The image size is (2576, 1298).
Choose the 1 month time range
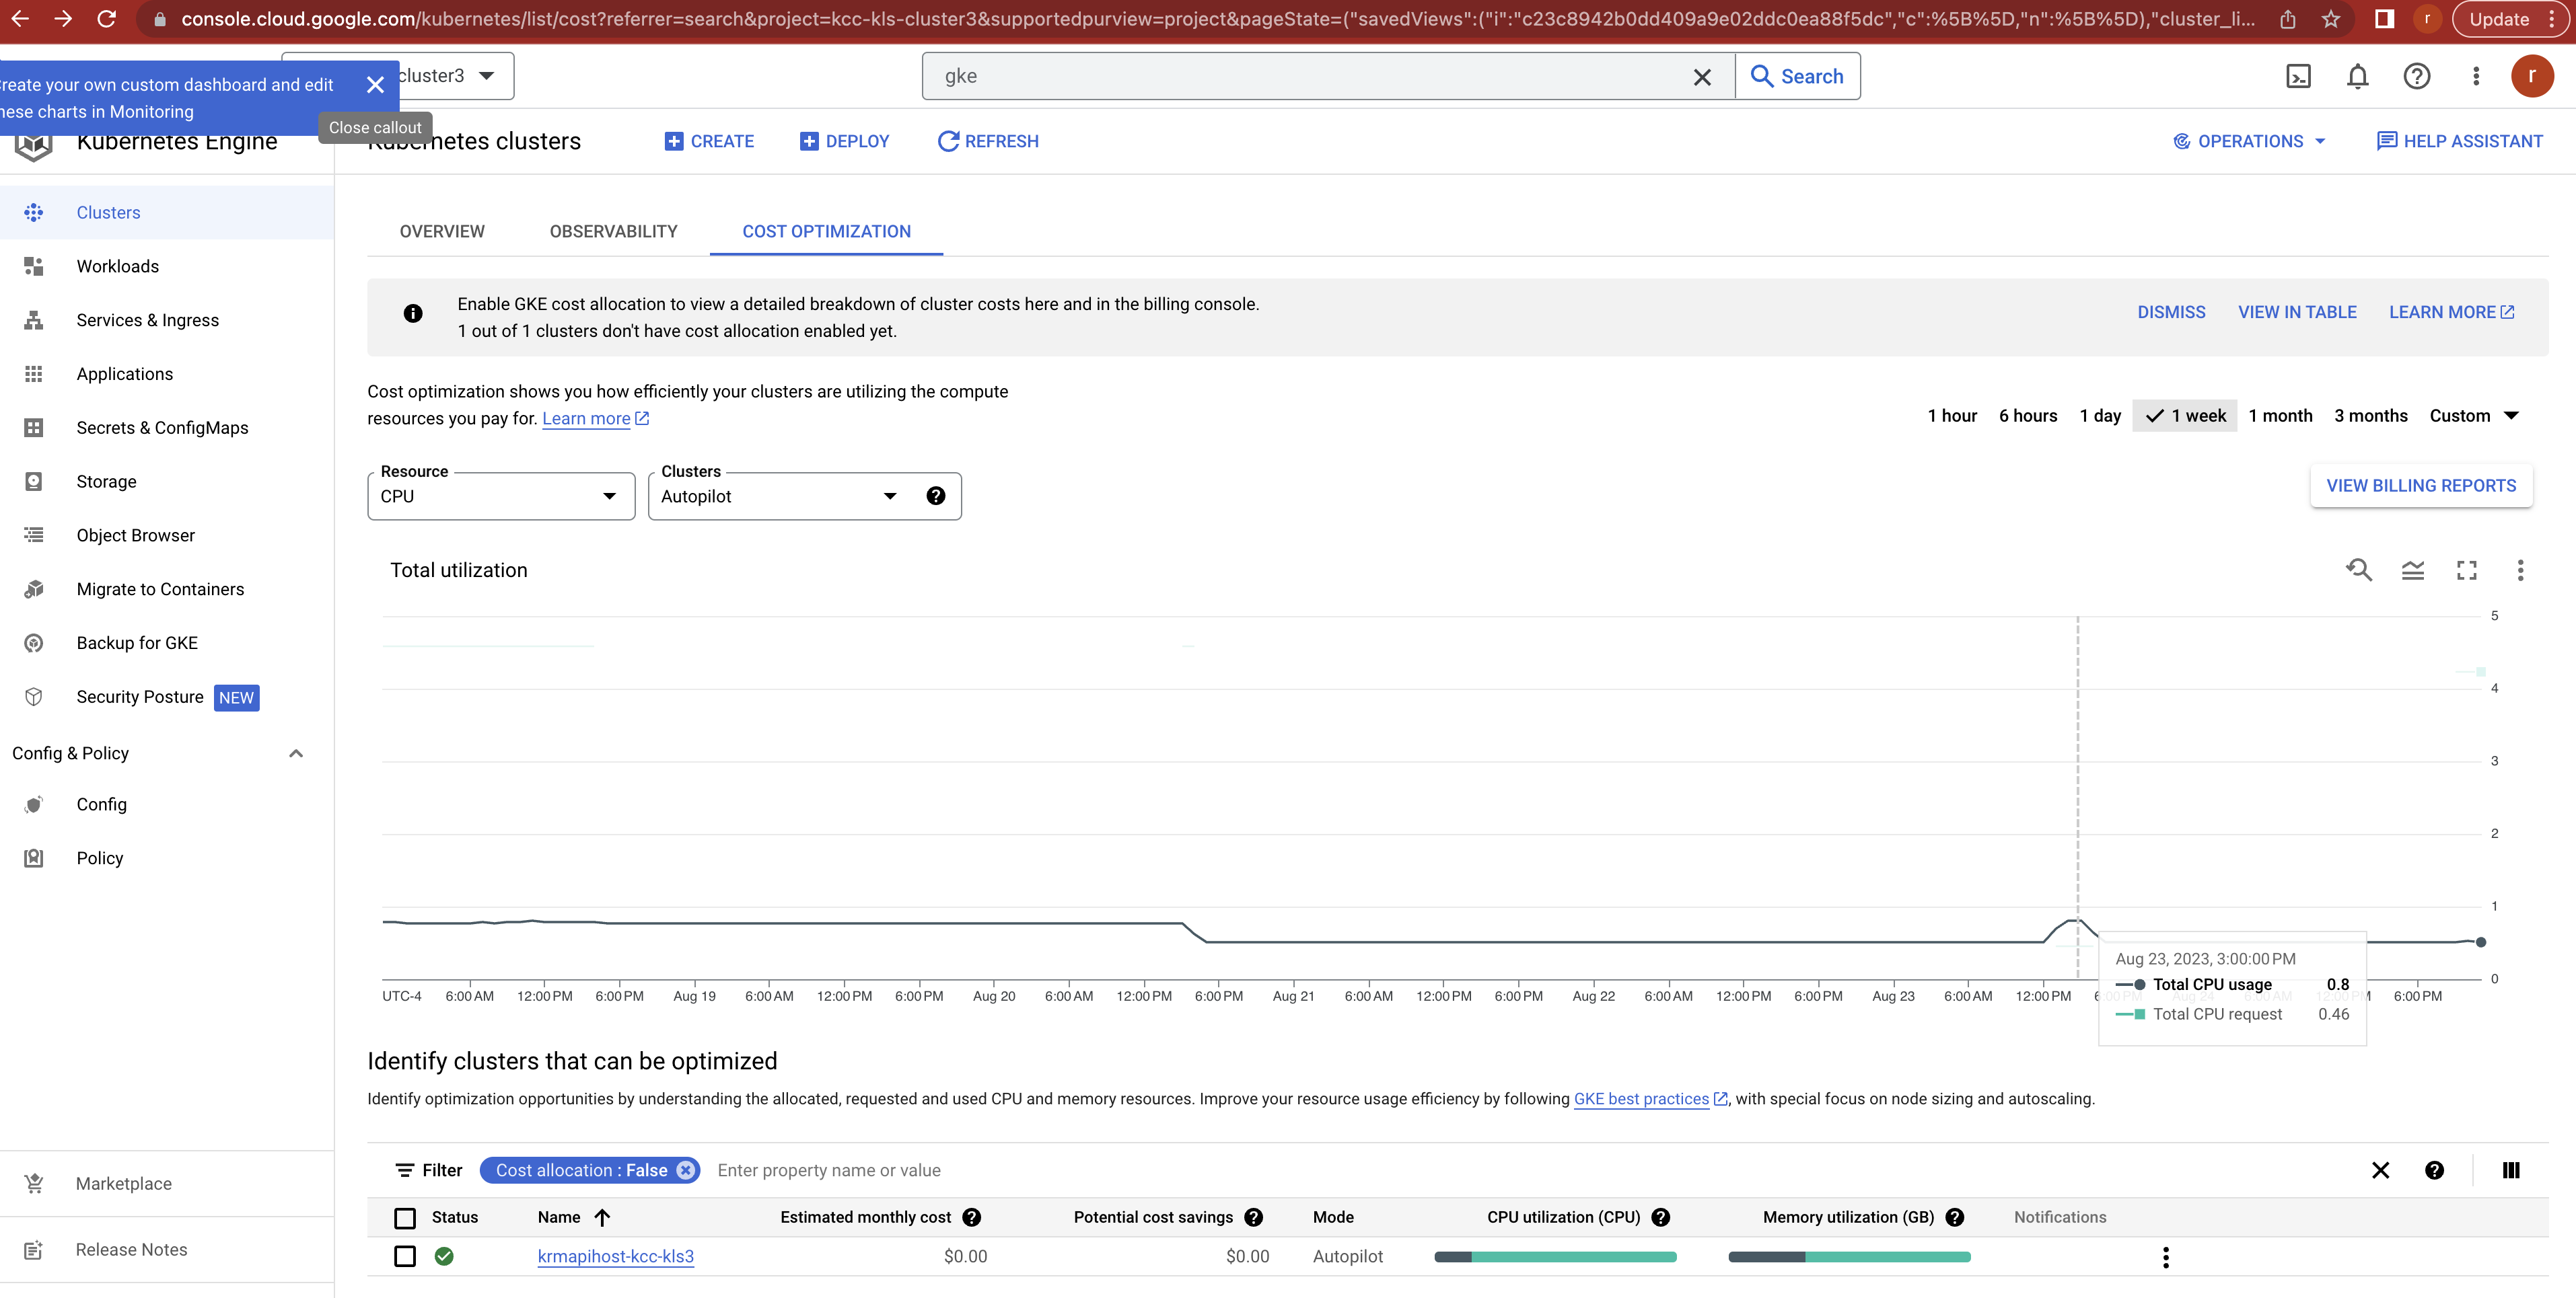(x=2280, y=415)
